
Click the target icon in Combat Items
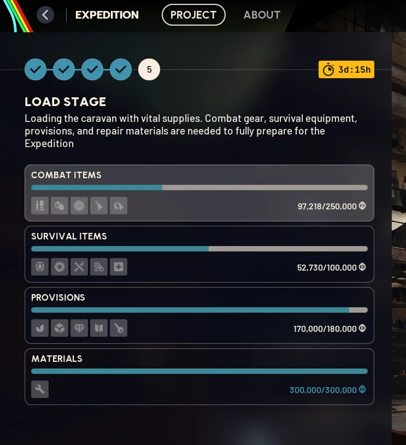pos(79,206)
